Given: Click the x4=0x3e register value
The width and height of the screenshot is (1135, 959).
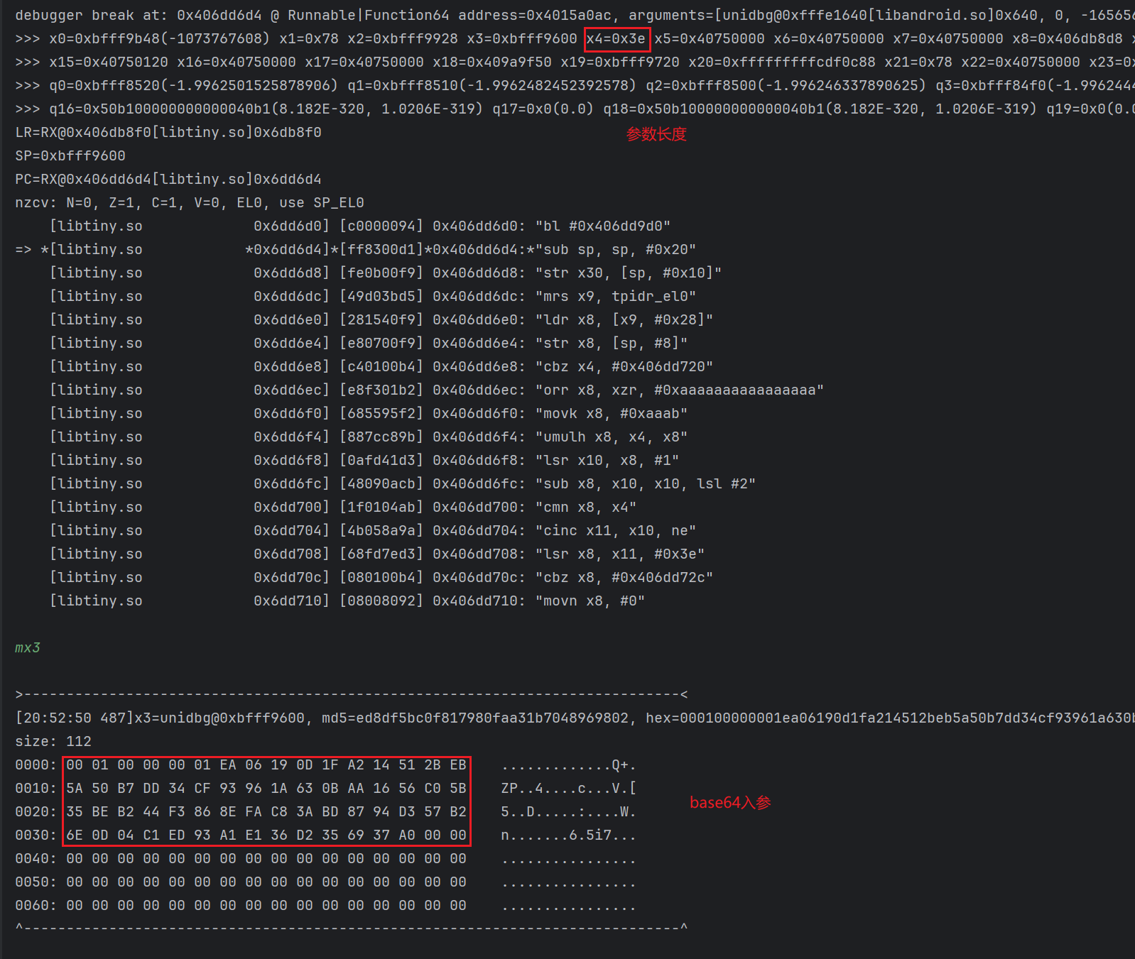Looking at the screenshot, I should click(x=616, y=38).
